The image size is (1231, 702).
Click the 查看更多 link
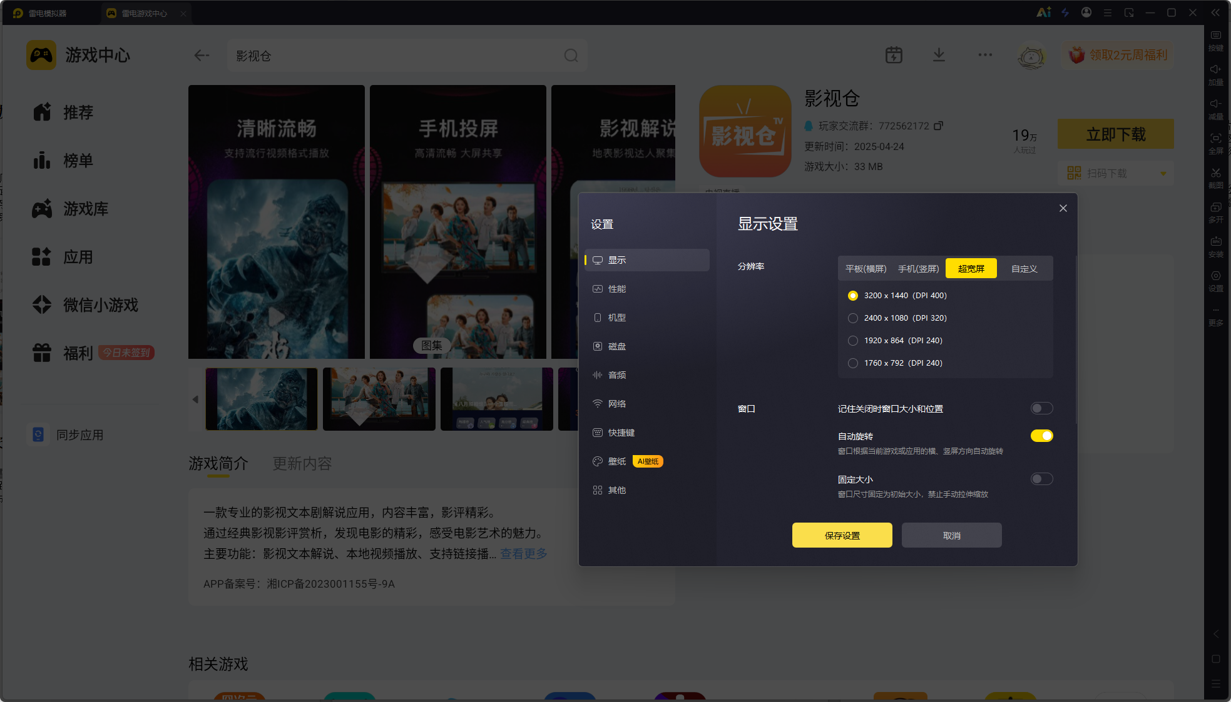[524, 554]
